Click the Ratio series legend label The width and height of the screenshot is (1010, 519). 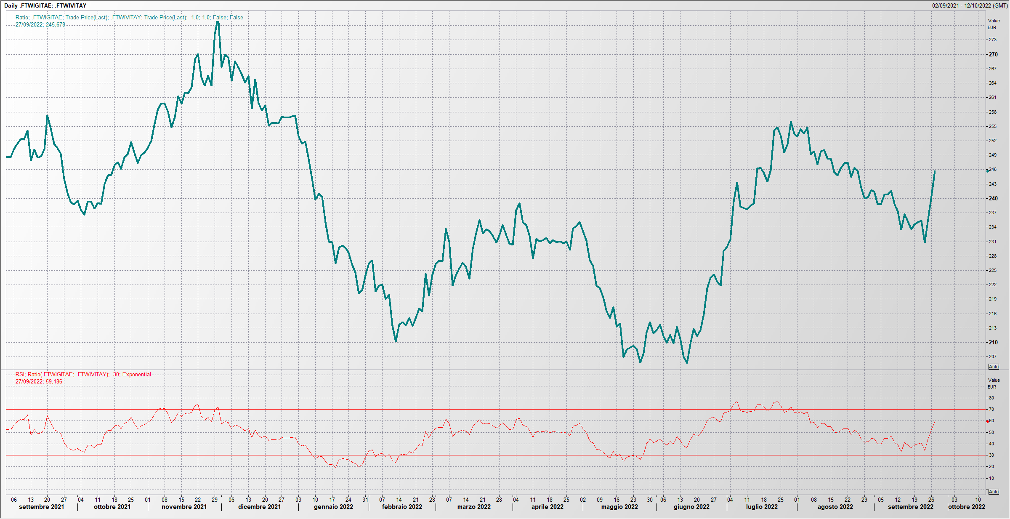tap(129, 17)
